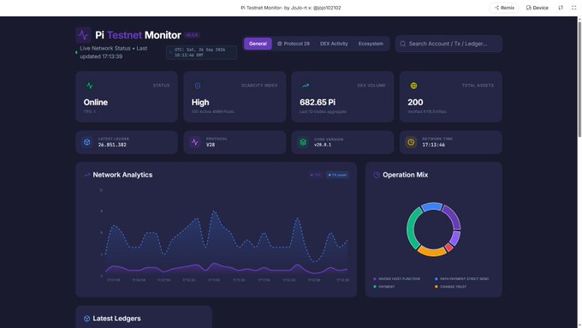582x328 pixels.
Task: Click the fullscreen icon in the top bar
Action: click(573, 8)
